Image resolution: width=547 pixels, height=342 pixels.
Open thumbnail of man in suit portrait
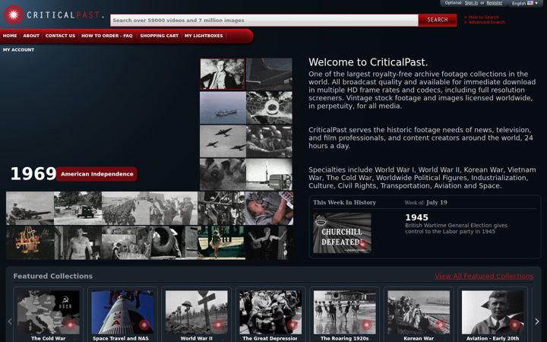(x=222, y=74)
